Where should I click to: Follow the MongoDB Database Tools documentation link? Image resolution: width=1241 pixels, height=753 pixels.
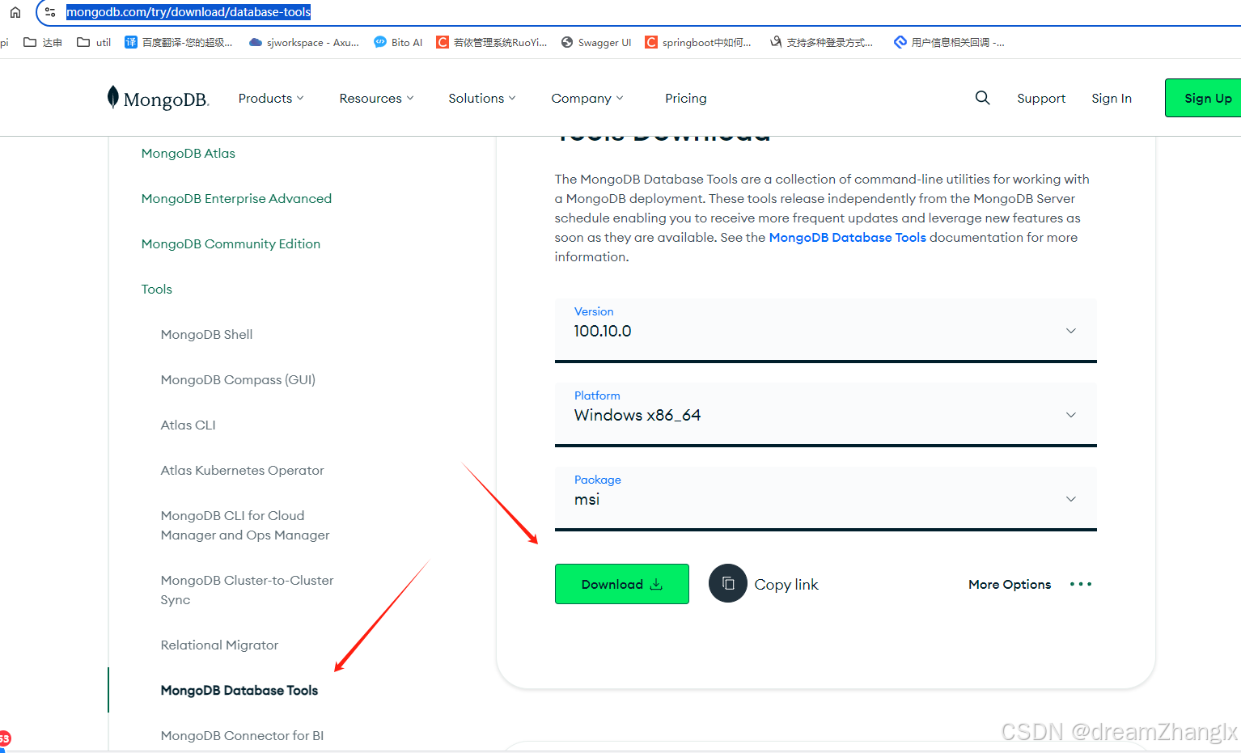coord(847,237)
